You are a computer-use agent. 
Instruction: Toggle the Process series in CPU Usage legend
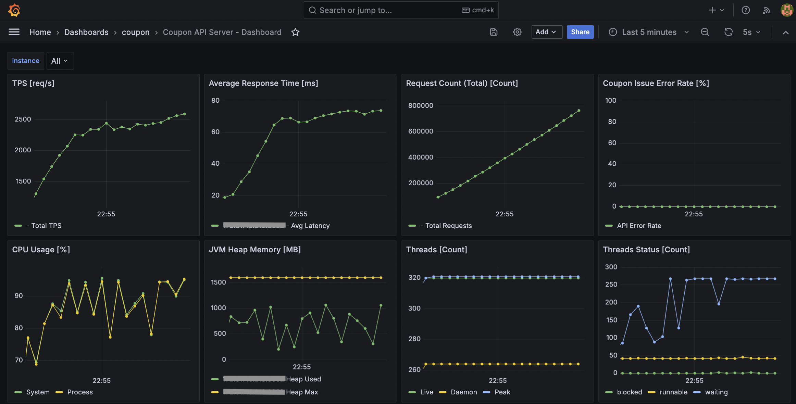coord(80,392)
